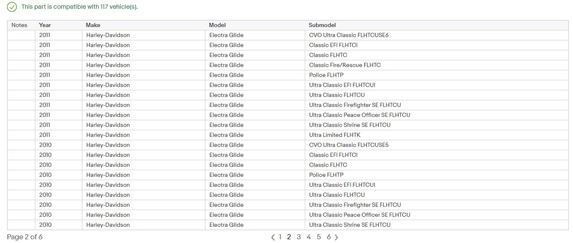Image resolution: width=573 pixels, height=243 pixels.
Task: Select the CVO Ultra Classic FLHTCUSE5 row
Action: pyautogui.click(x=349, y=145)
